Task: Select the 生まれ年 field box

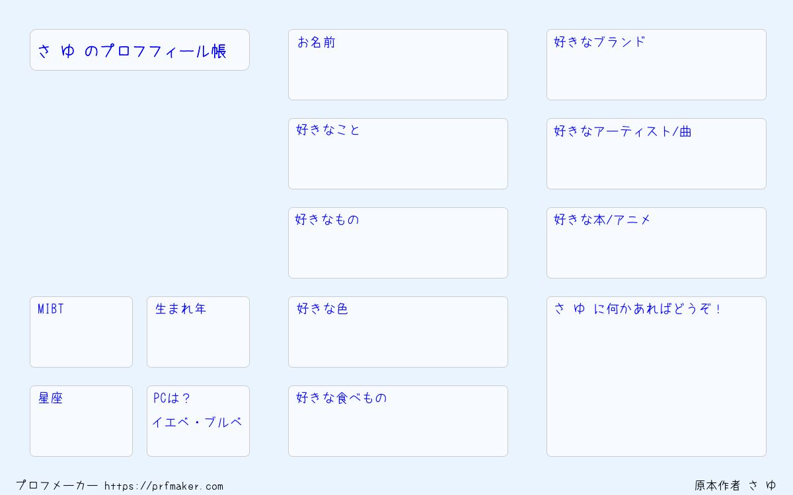Action: 198,332
